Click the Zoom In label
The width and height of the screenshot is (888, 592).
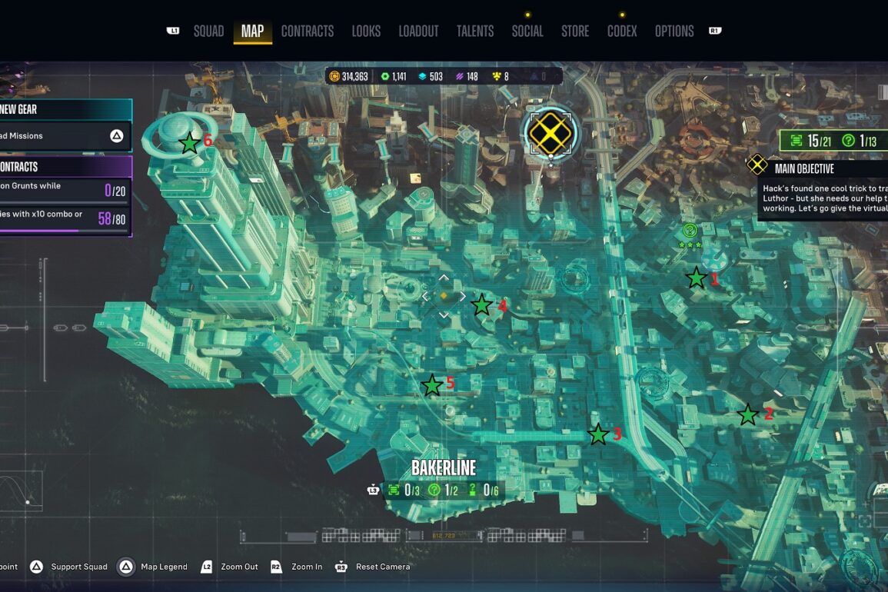tap(307, 567)
